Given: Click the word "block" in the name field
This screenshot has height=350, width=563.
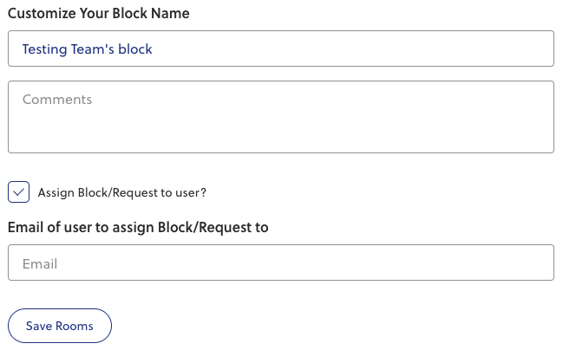Looking at the screenshot, I should point(136,49).
